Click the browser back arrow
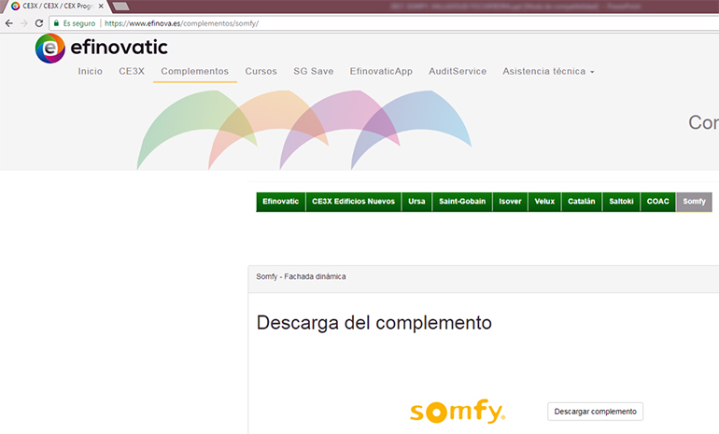This screenshot has height=434, width=719. click(x=9, y=23)
